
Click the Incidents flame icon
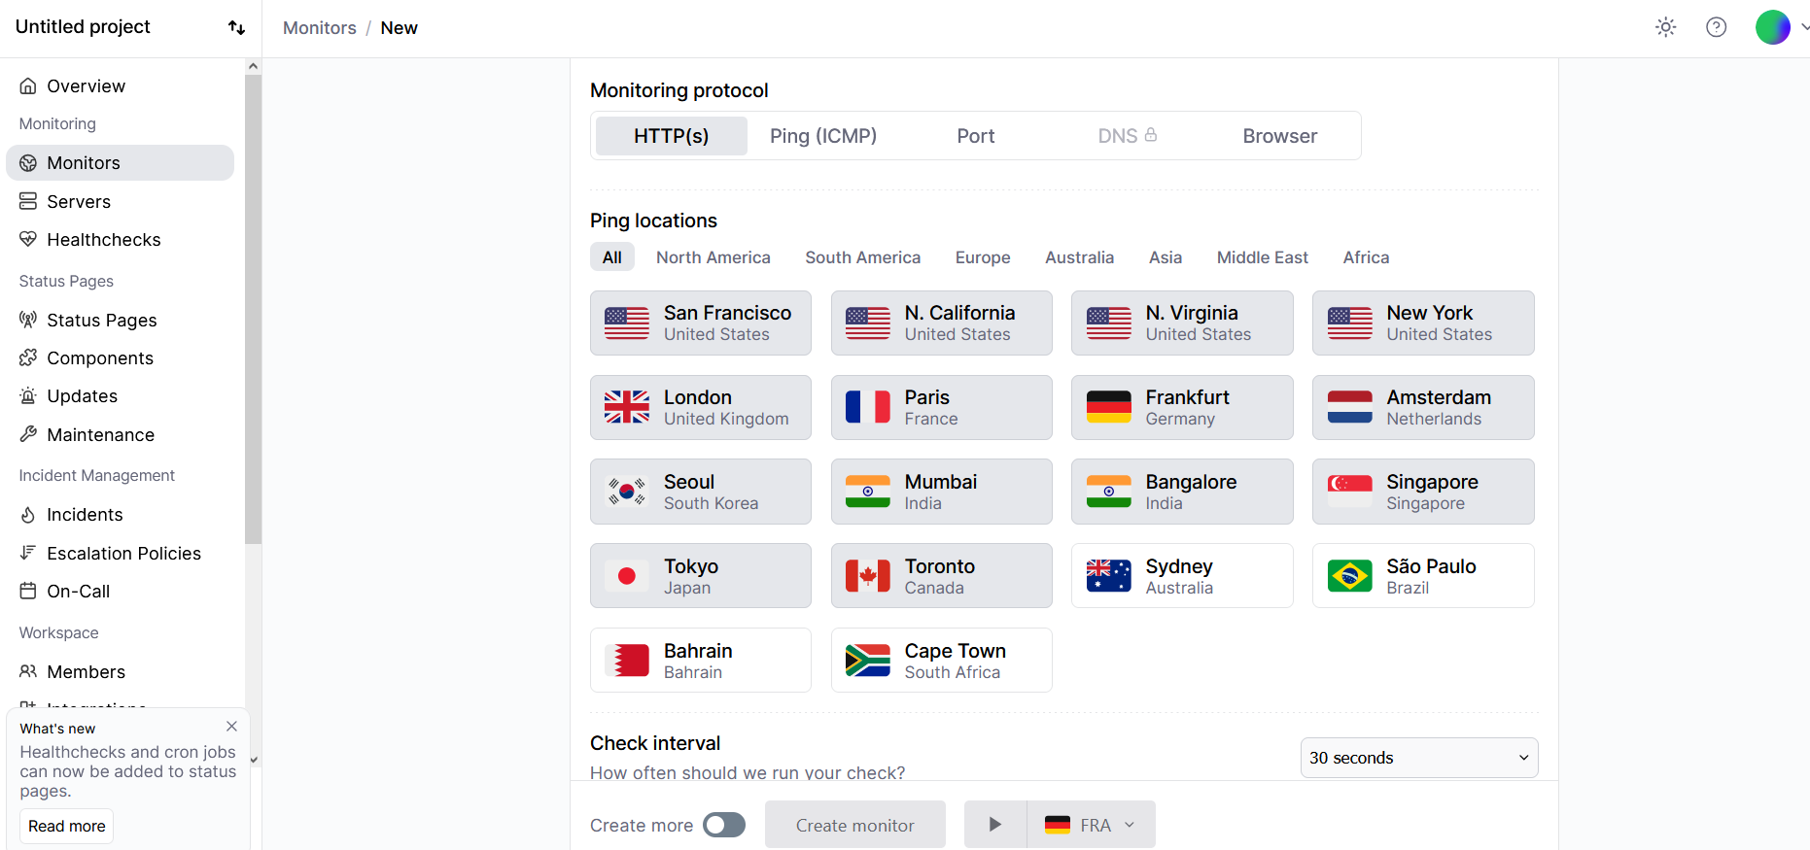28,514
